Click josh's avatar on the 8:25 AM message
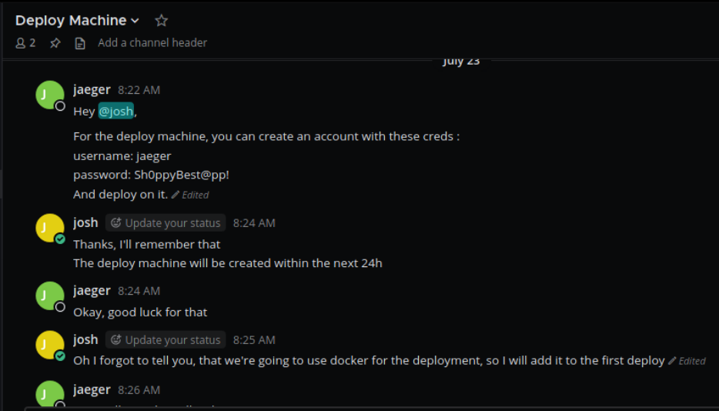Screen dimensions: 719x411 point(50,346)
